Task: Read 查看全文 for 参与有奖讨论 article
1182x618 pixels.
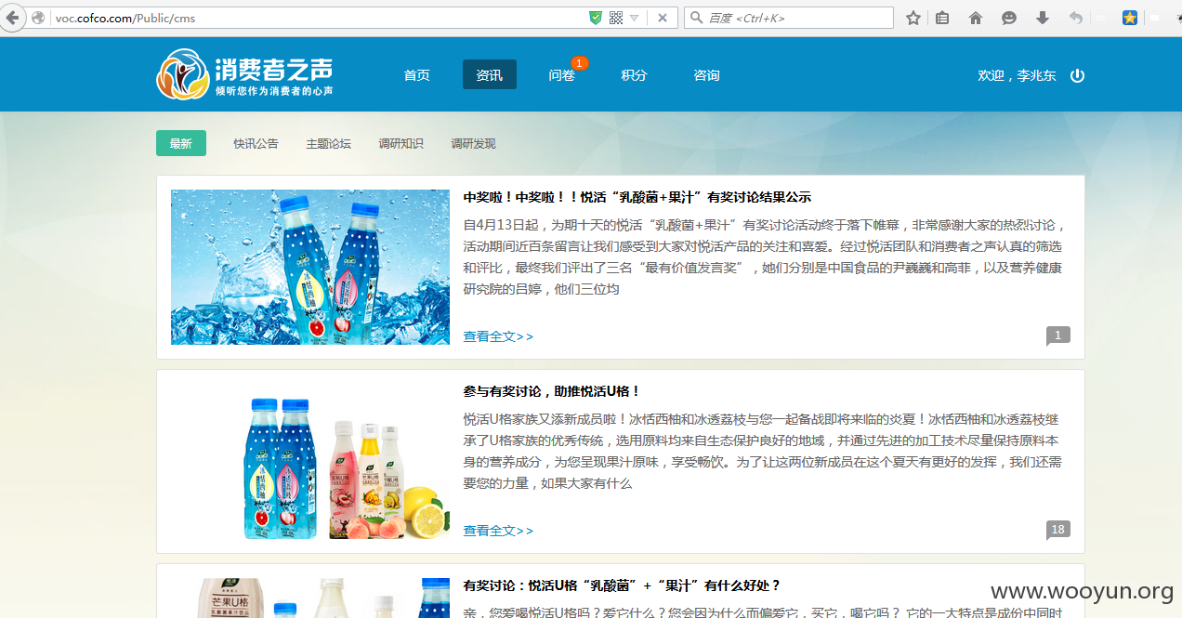Action: pyautogui.click(x=498, y=531)
